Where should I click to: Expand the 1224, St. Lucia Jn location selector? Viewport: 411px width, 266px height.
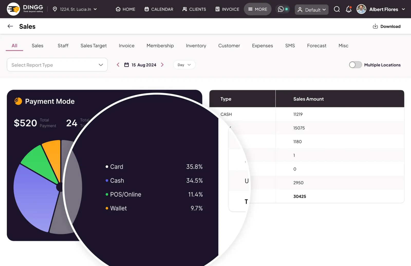[75, 9]
